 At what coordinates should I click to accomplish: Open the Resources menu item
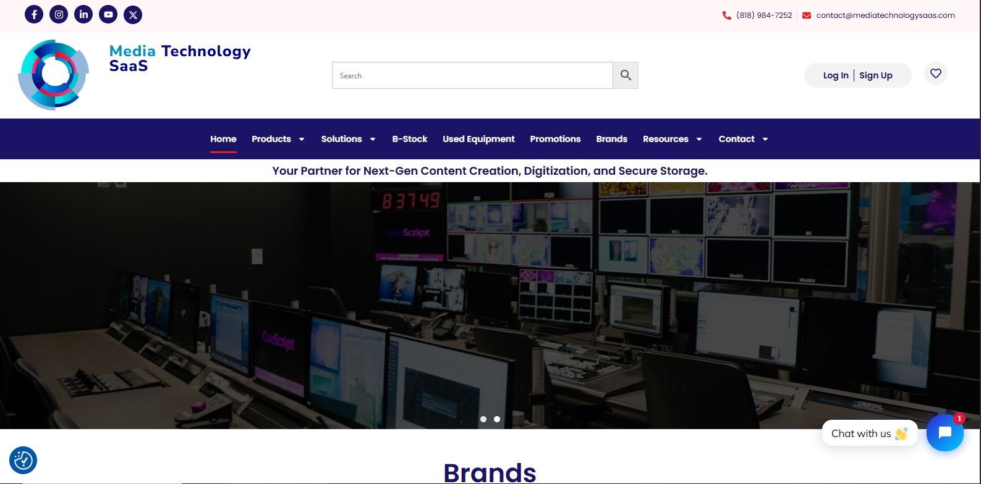tap(666, 139)
